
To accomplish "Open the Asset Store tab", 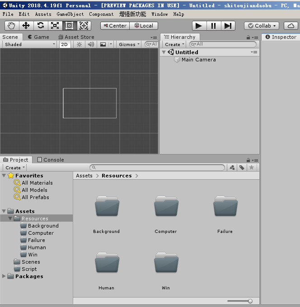I will (x=76, y=37).
